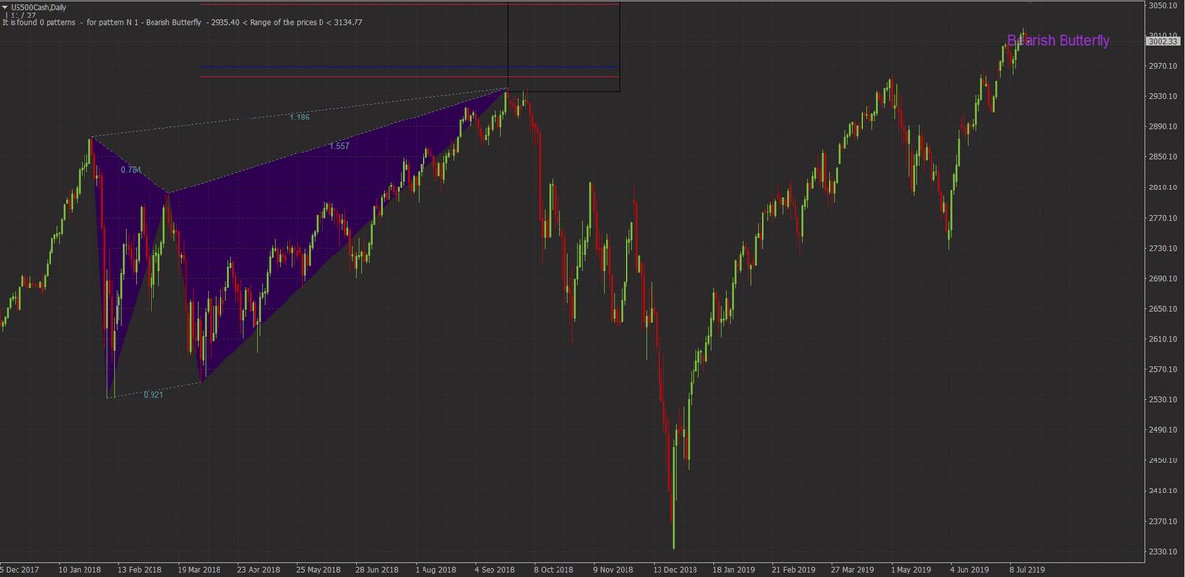Click the 0.921 ratio label
This screenshot has width=1185, height=577.
point(152,395)
